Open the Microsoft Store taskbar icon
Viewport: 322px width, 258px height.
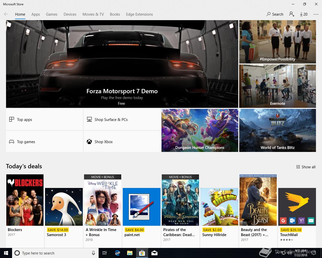142,253
